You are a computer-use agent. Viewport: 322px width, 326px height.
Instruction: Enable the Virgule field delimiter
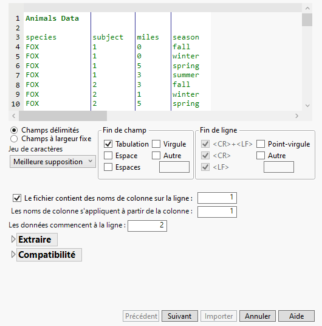156,144
